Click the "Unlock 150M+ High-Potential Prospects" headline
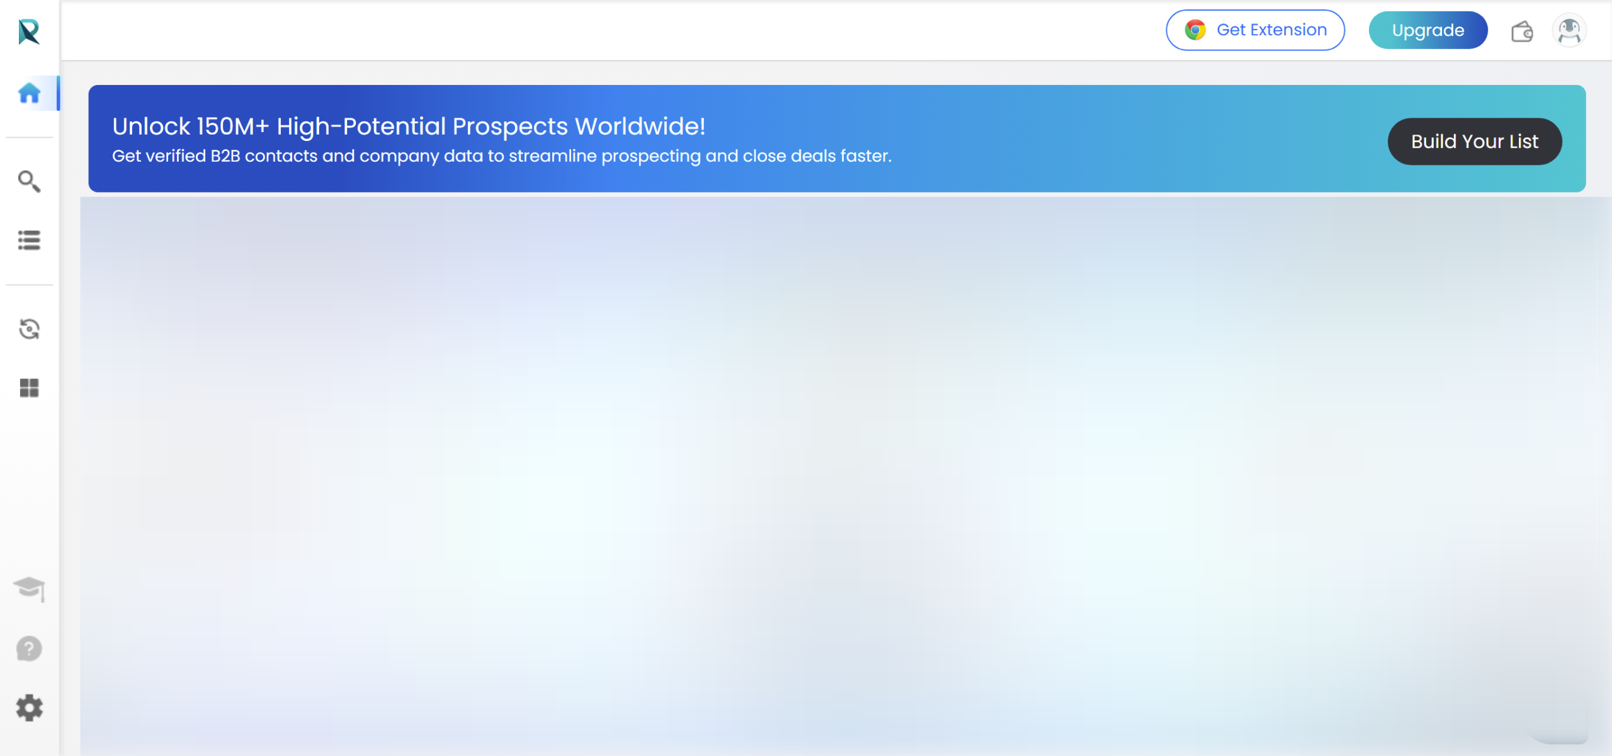The width and height of the screenshot is (1612, 756). [x=409, y=127]
